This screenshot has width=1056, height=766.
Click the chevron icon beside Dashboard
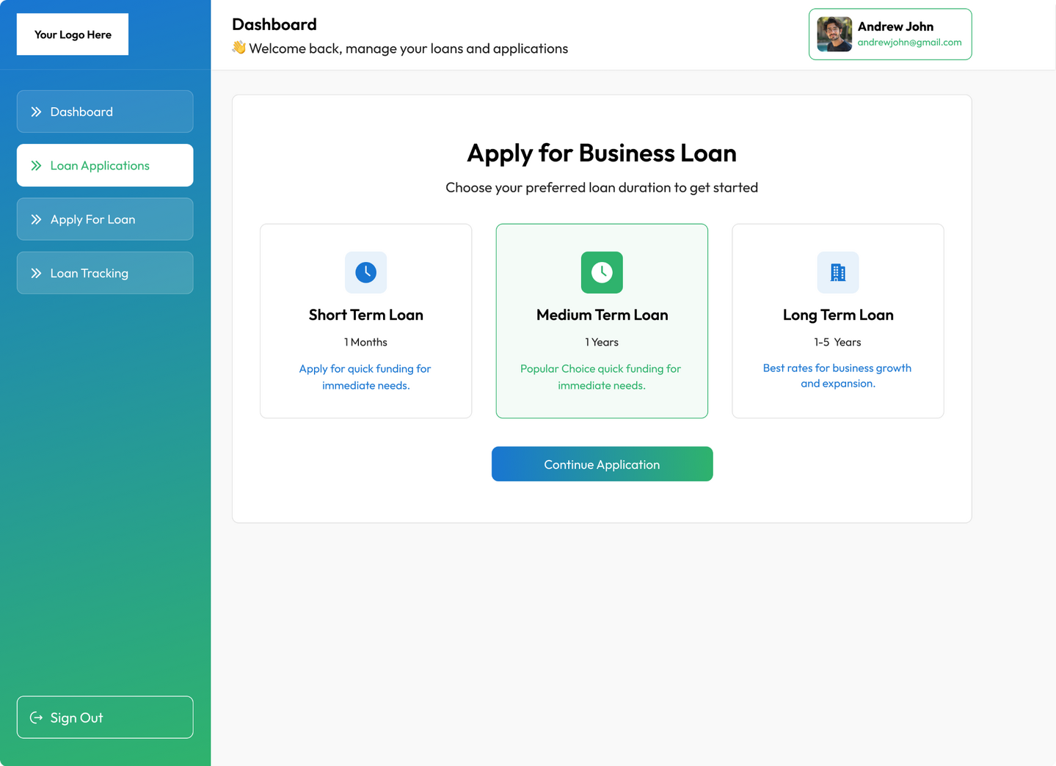point(36,112)
